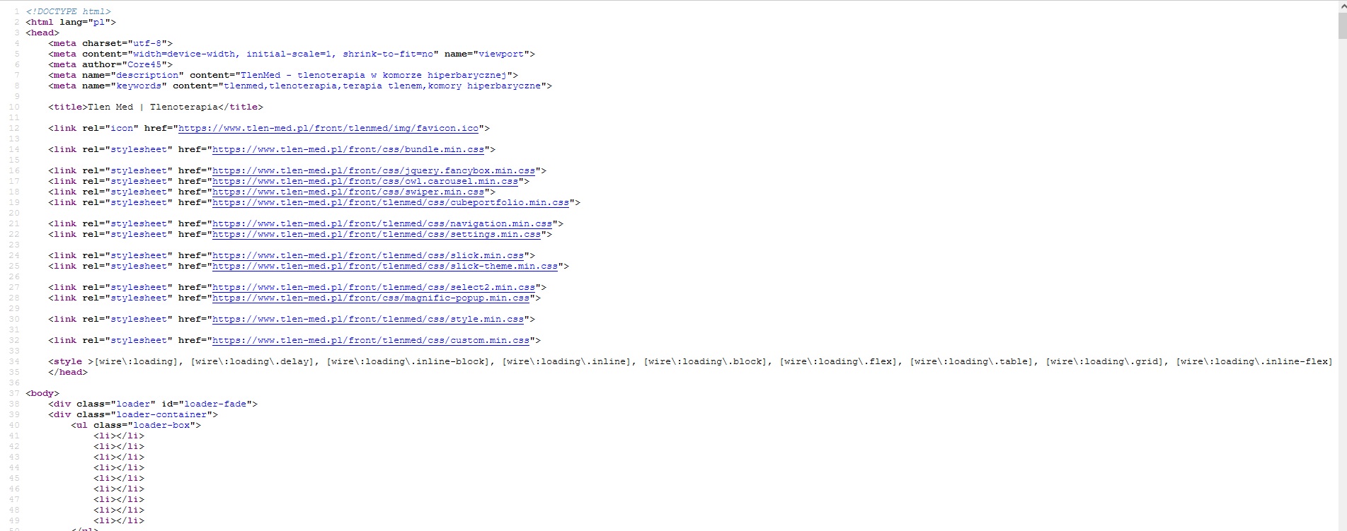Click the DOCTYPE html declaration text
The image size is (1347, 531).
tap(69, 12)
